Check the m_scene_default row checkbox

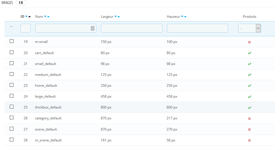point(11,140)
